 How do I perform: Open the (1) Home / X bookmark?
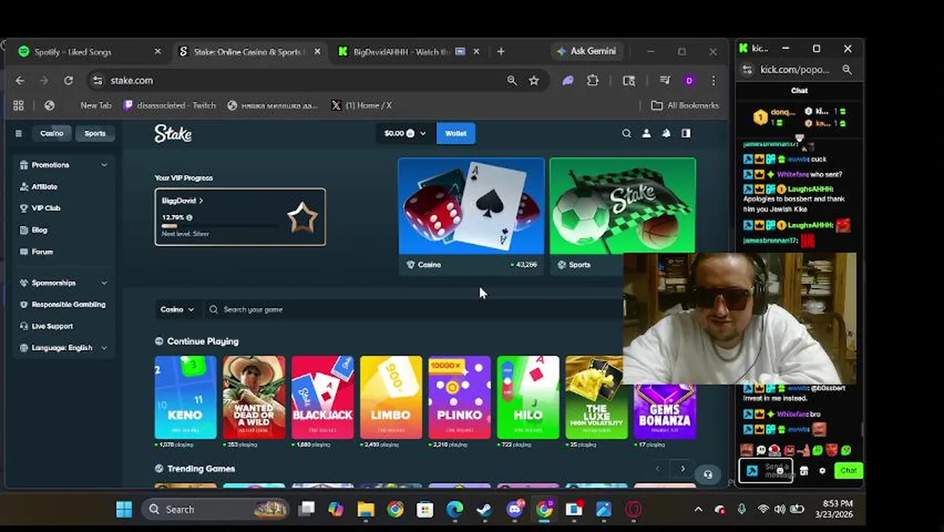point(360,106)
